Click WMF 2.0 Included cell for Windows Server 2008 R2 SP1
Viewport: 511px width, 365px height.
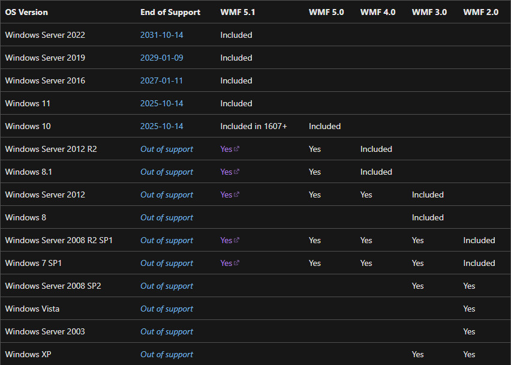(479, 240)
